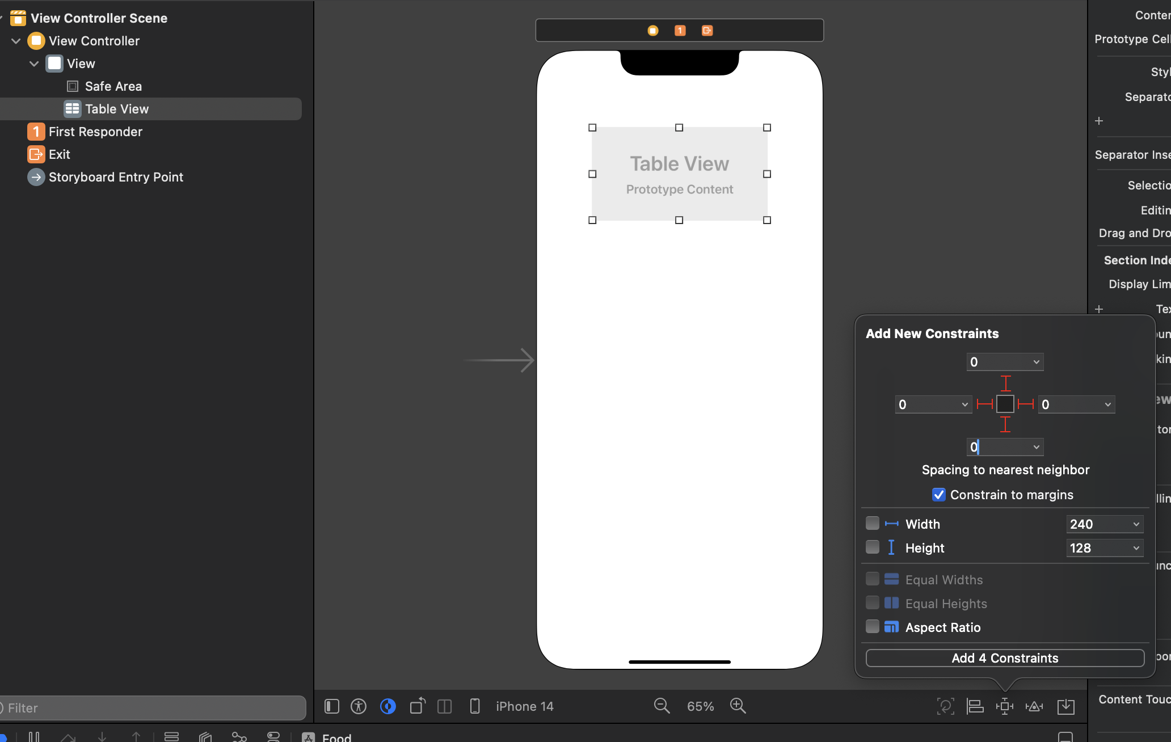Click First Responder icon in scene dock
Screen dimensions: 1171x742
(680, 31)
